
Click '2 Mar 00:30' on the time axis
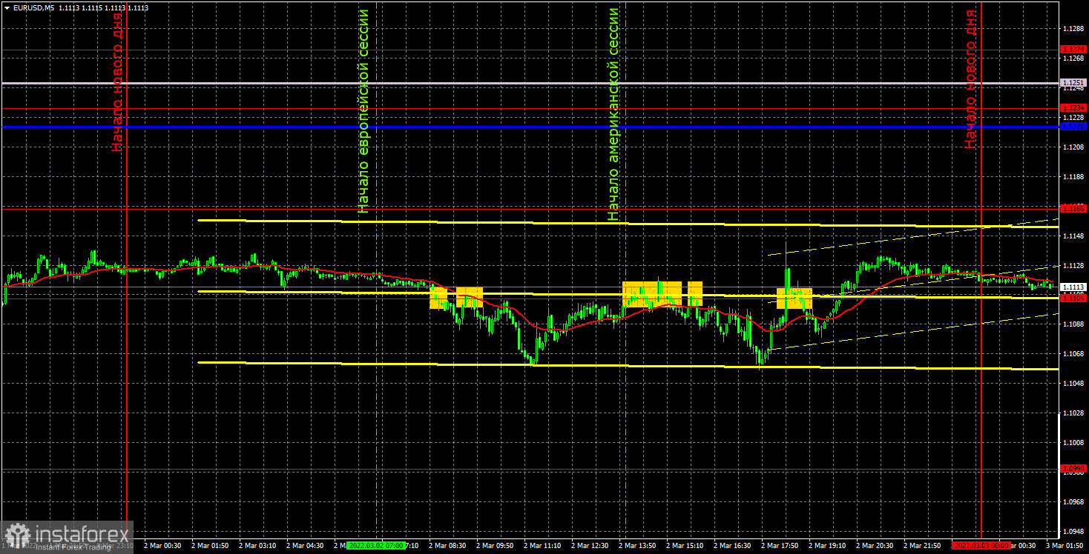click(162, 545)
